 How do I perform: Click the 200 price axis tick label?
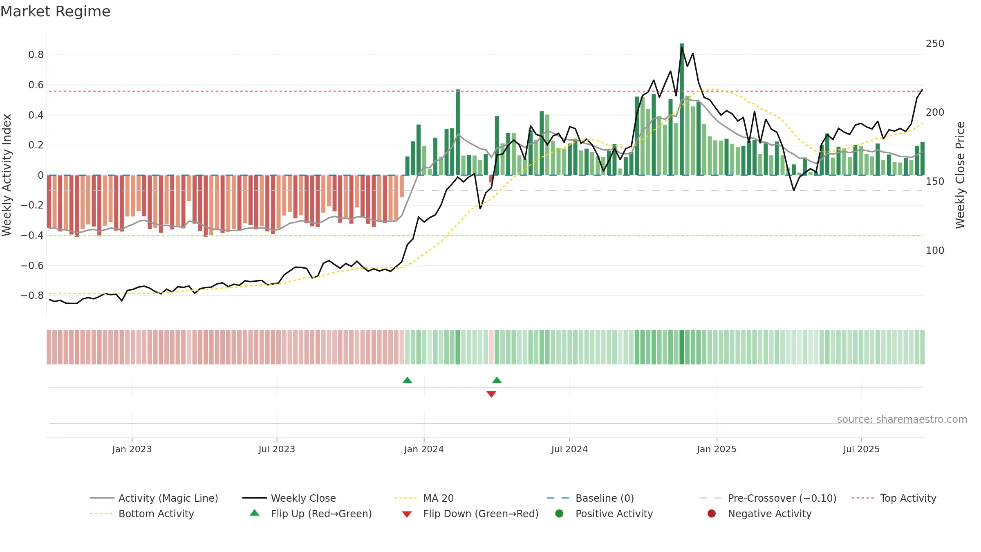935,112
